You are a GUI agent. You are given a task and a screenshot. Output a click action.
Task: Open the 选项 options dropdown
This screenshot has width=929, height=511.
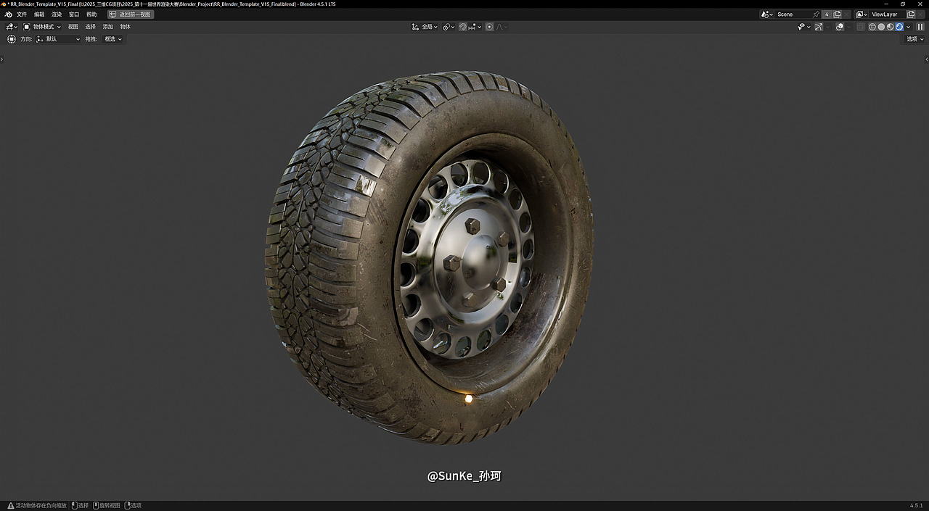tap(914, 39)
